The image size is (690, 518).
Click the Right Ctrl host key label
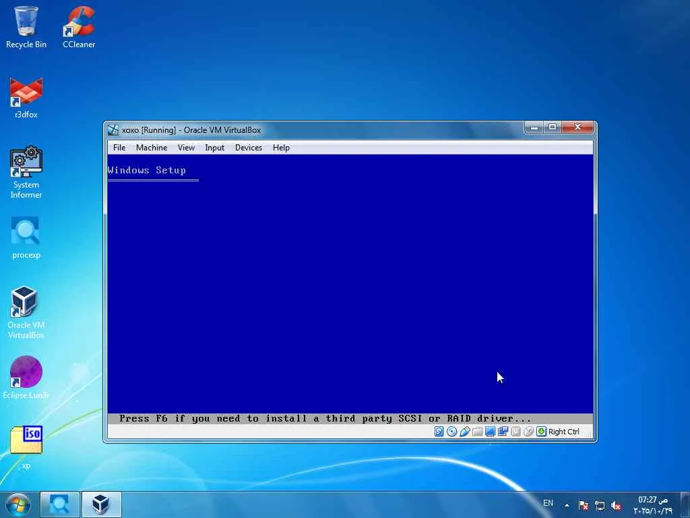click(564, 432)
